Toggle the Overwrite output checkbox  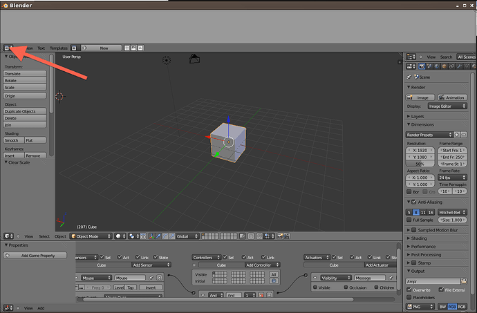tap(409, 290)
